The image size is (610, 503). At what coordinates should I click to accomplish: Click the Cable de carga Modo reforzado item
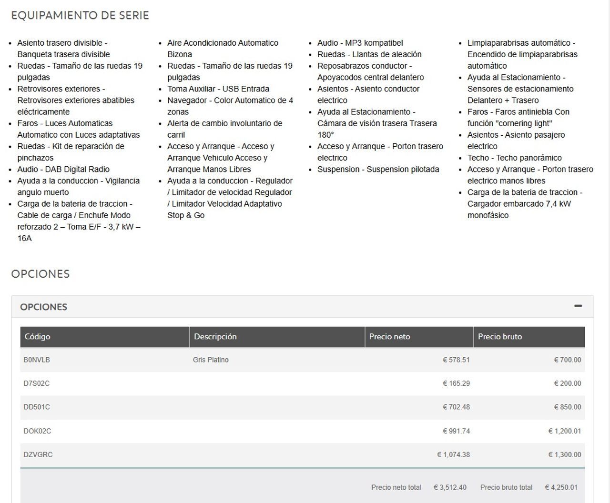coord(79,221)
